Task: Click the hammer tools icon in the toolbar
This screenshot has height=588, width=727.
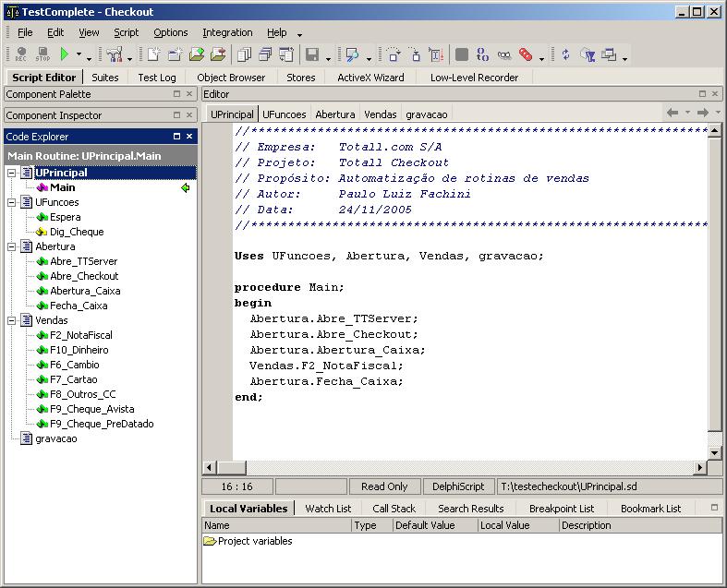Action: (x=114, y=54)
